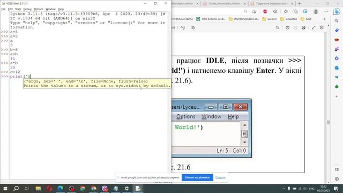This screenshot has height=193, width=343.
Task: Open Viber from the taskbar
Action: click(x=105, y=188)
